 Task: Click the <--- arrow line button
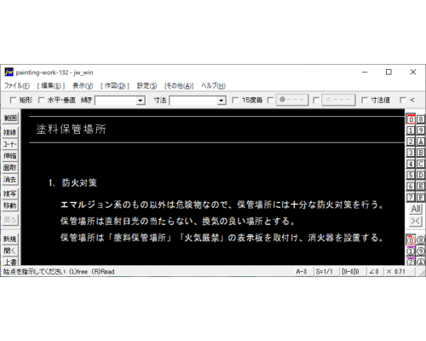click(338, 100)
